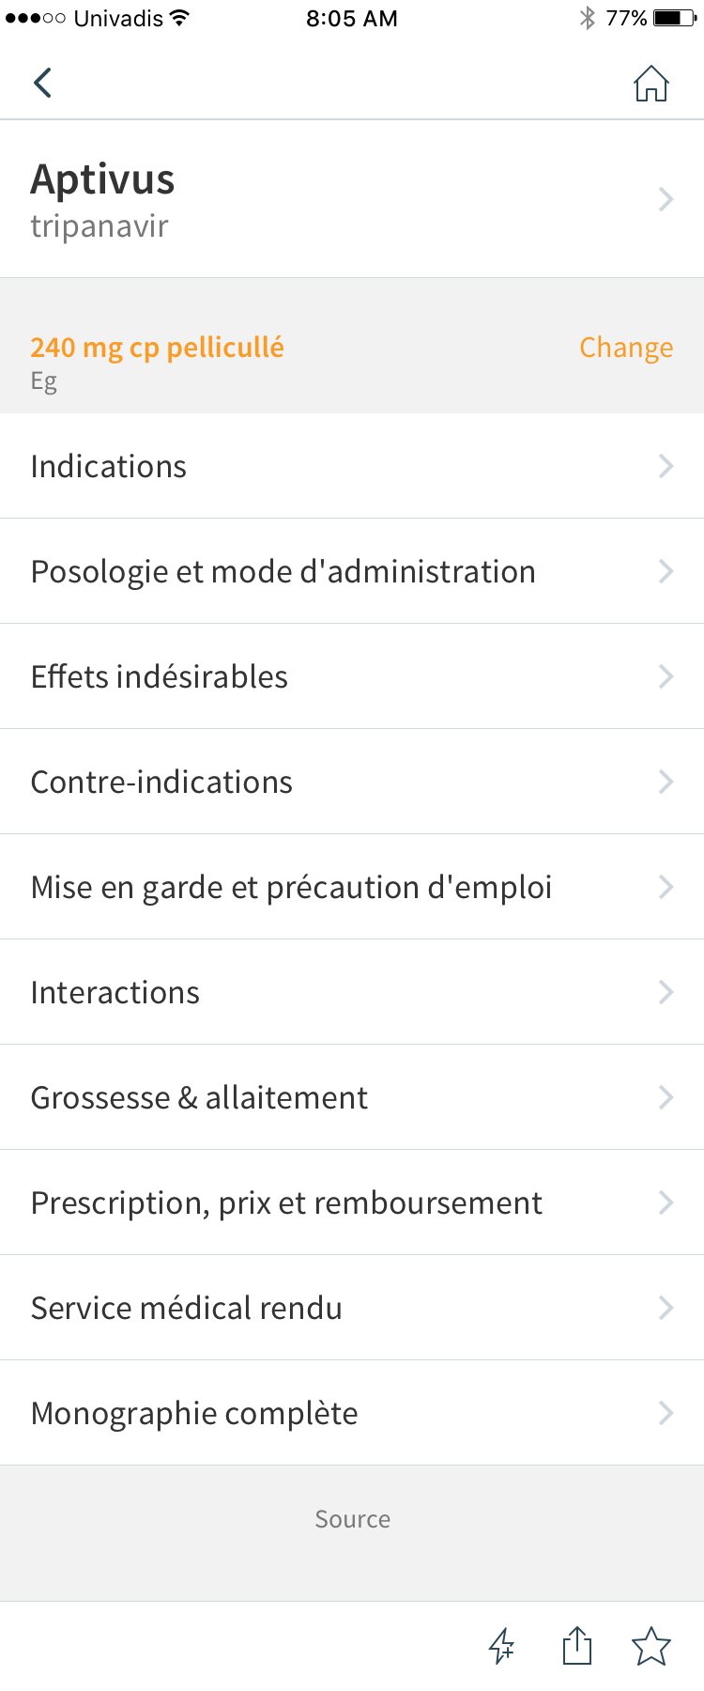
Task: Open the Source link
Action: [352, 1519]
